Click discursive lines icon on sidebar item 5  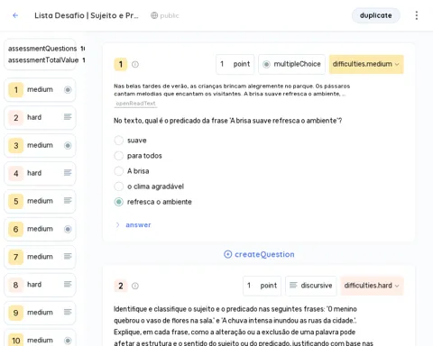tap(68, 200)
